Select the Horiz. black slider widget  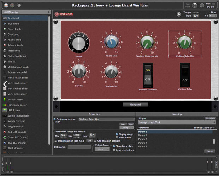coord(25,78)
